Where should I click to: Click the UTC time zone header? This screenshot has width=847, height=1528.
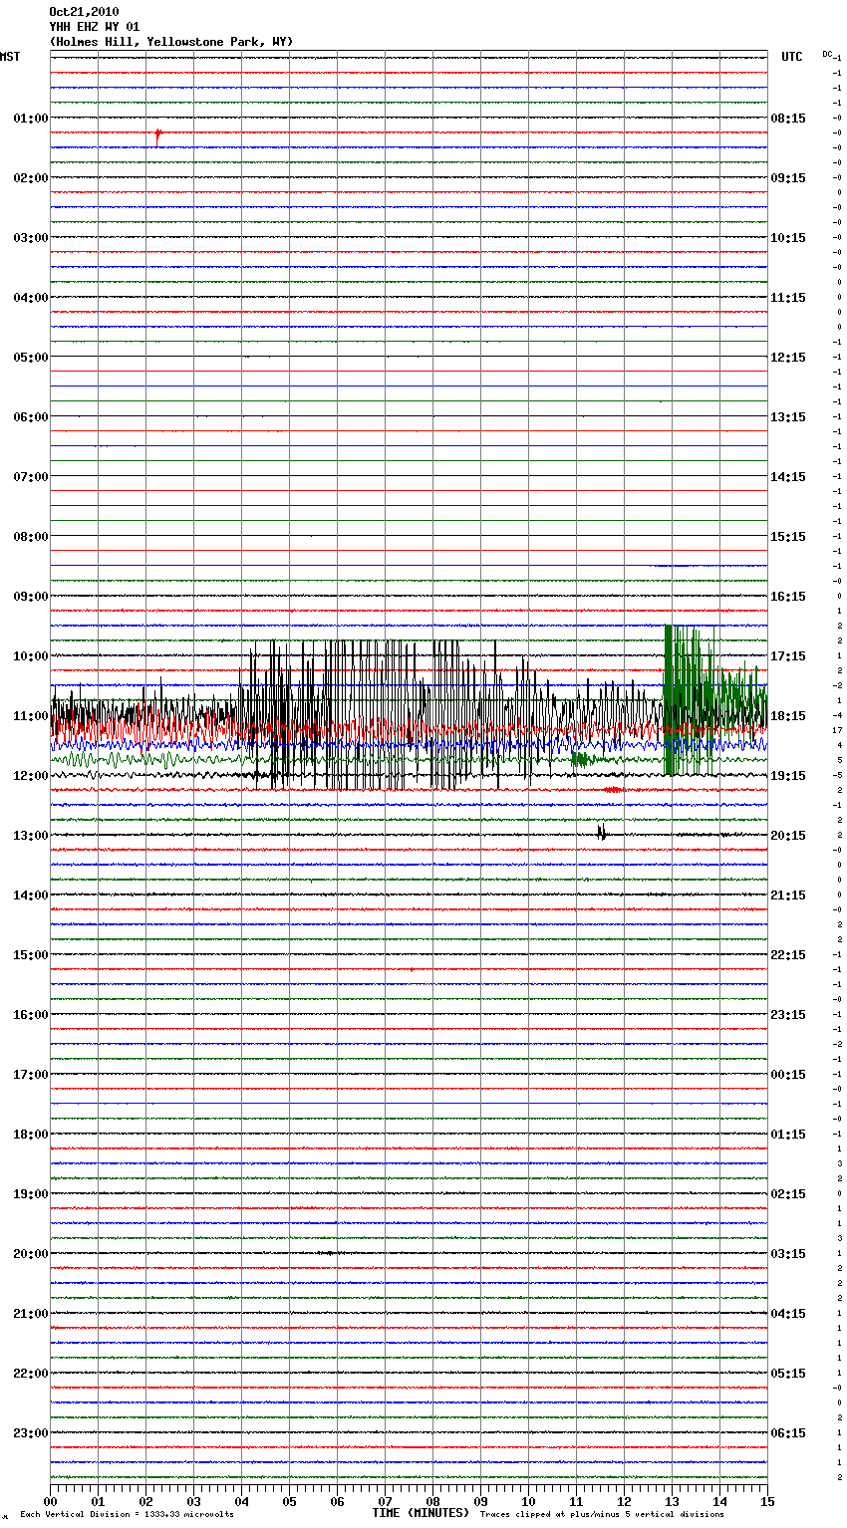tap(791, 57)
